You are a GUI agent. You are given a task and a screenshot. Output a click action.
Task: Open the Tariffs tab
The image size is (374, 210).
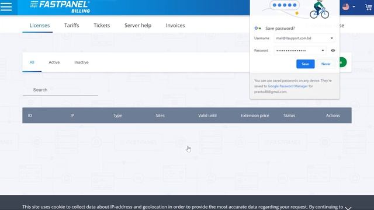pyautogui.click(x=71, y=26)
